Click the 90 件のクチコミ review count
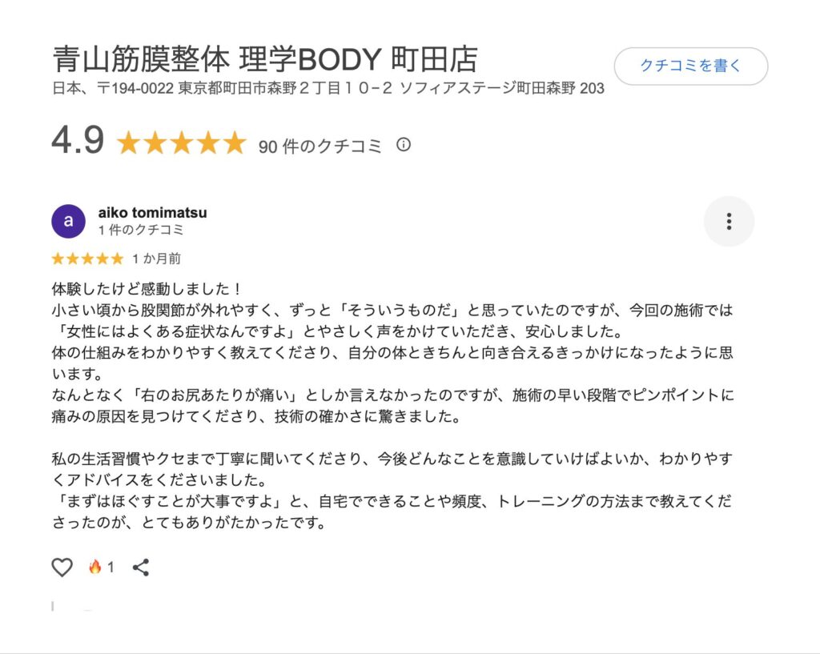 pos(320,146)
